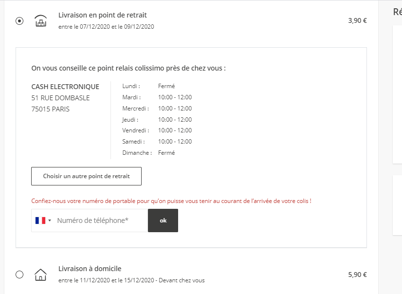The image size is (402, 294).
Task: Click the 51 RUE DOMBASLE address line
Action: (60, 98)
